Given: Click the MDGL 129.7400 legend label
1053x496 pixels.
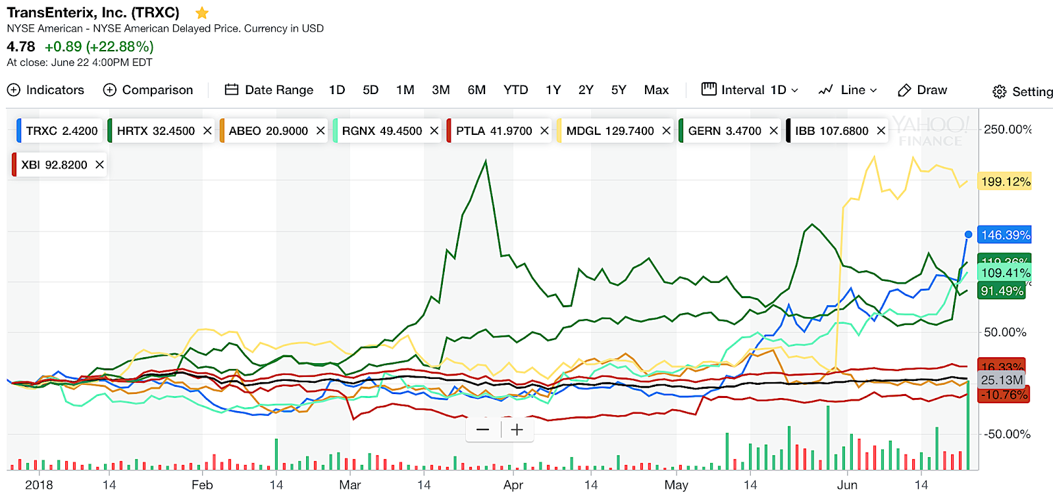Looking at the screenshot, I should [610, 131].
